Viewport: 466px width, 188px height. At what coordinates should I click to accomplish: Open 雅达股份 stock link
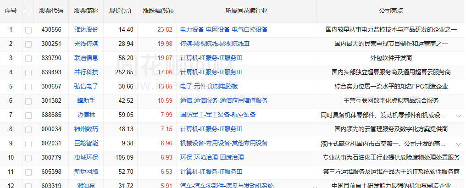(x=86, y=29)
